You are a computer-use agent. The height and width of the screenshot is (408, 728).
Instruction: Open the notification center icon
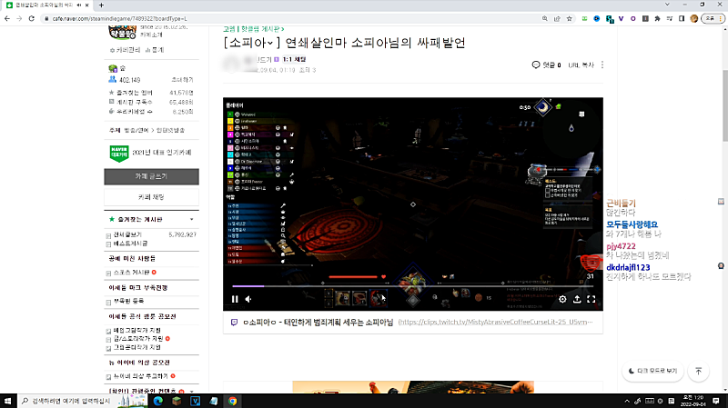tap(716, 401)
